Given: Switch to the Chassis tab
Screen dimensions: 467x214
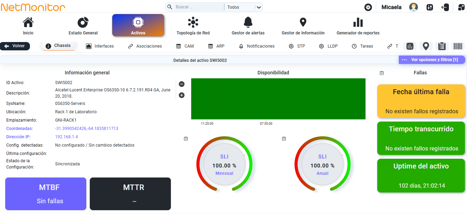Looking at the screenshot, I should (58, 46).
